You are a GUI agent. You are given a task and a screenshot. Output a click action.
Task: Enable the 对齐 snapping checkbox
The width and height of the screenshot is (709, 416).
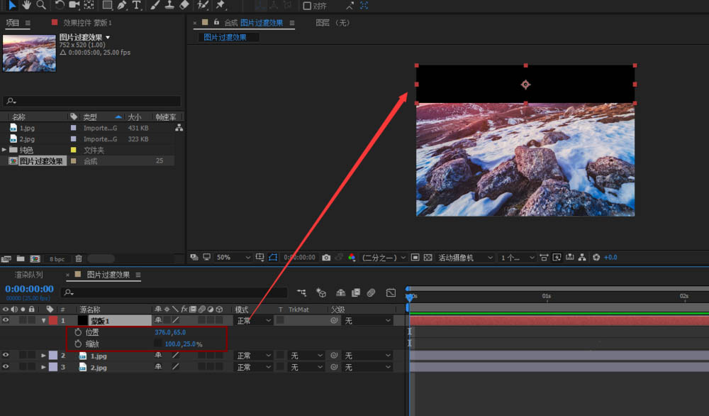(307, 6)
